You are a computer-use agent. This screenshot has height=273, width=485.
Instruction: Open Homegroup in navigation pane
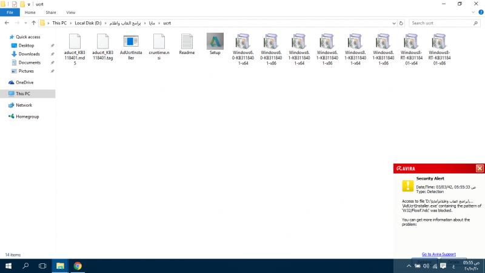coord(27,116)
